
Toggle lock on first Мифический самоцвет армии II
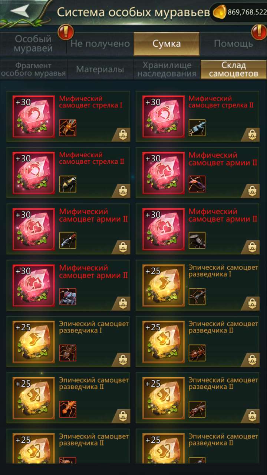pos(253,191)
